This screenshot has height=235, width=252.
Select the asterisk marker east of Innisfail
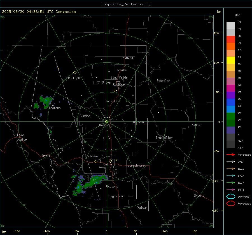(133, 96)
